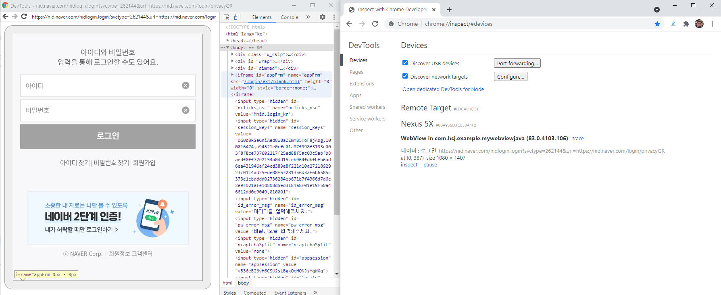Screen dimensions: 721x295
Task: Click the Port forwarding button
Action: 517,63
